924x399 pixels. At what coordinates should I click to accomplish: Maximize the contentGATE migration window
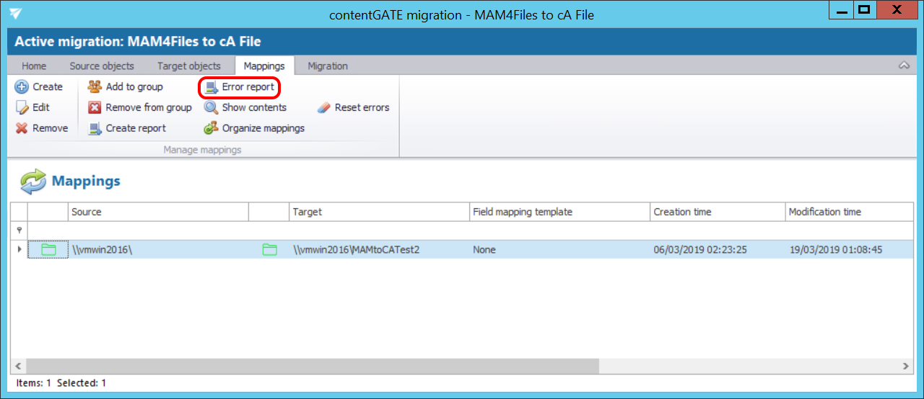pos(863,9)
